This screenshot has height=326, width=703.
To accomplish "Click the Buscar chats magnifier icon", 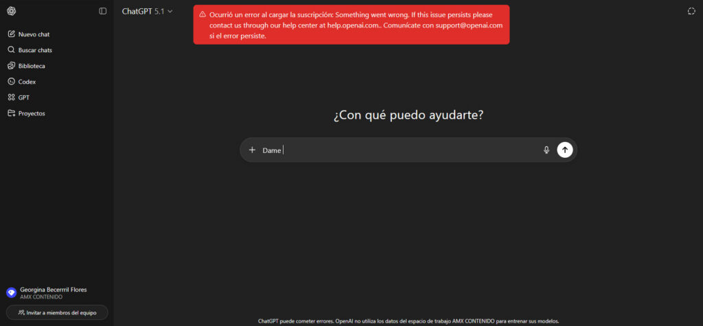I will point(11,50).
